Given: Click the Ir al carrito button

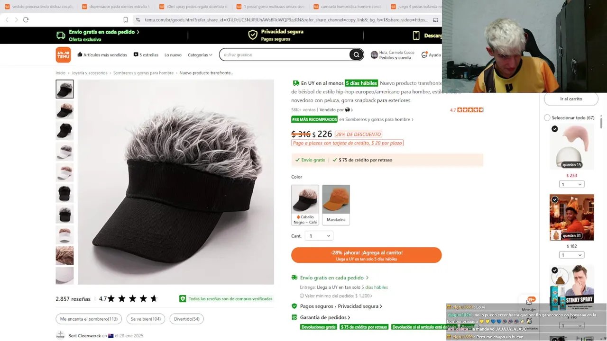Looking at the screenshot, I should pos(571,99).
